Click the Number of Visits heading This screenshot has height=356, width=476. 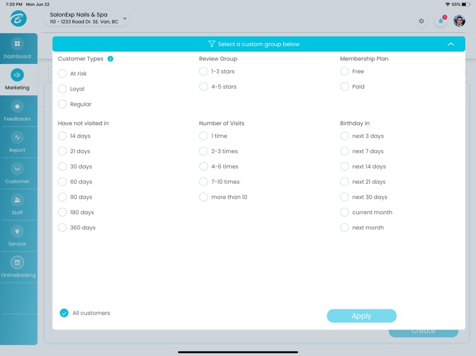point(221,124)
